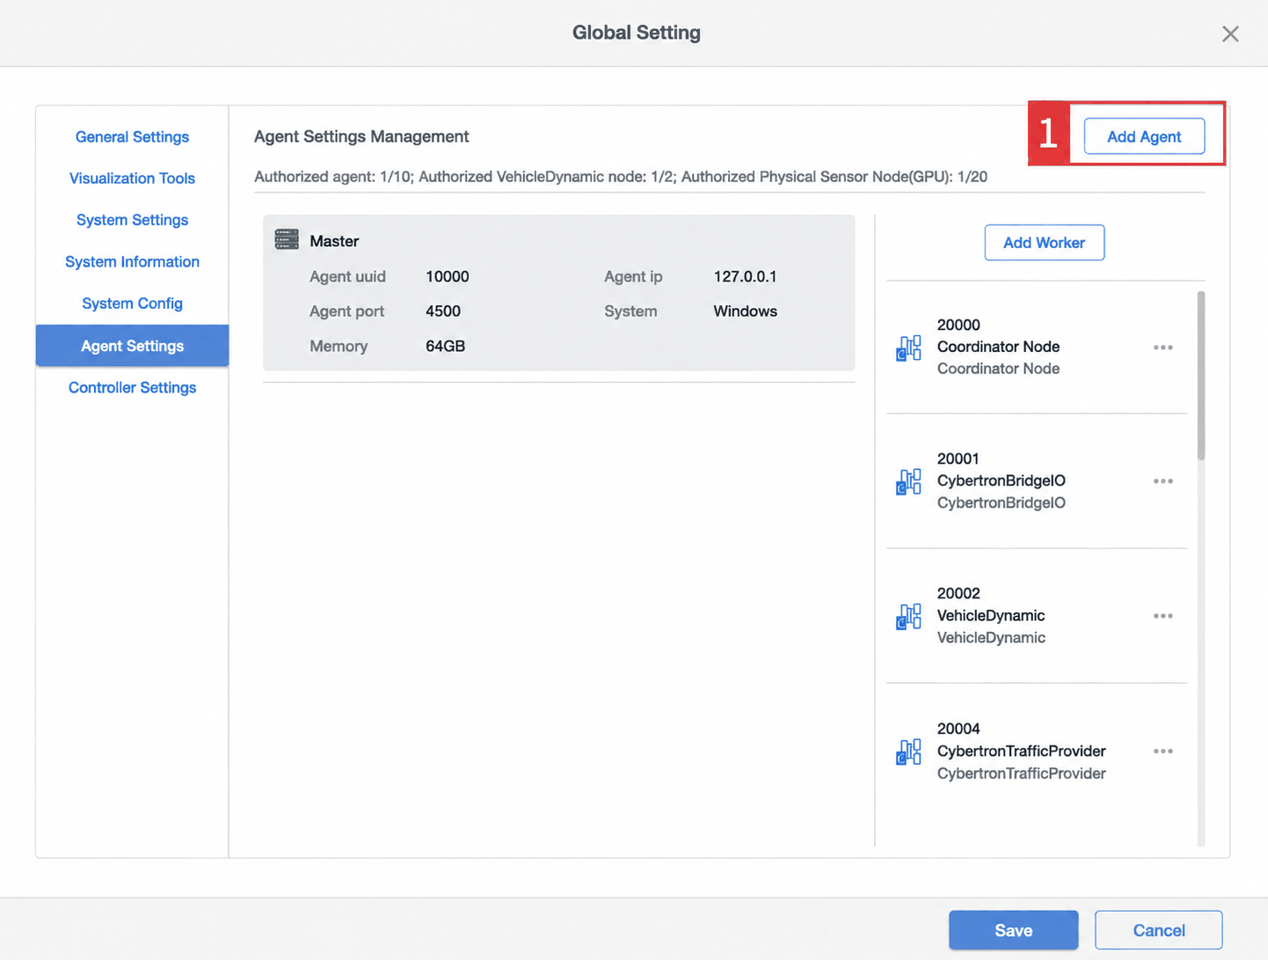This screenshot has width=1268, height=960.
Task: Open Controller Settings section
Action: coord(132,387)
